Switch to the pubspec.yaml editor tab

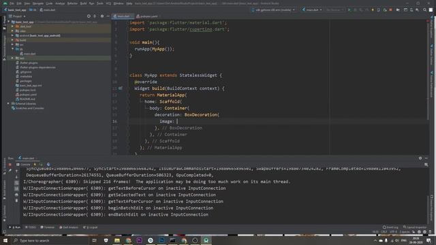(147, 16)
